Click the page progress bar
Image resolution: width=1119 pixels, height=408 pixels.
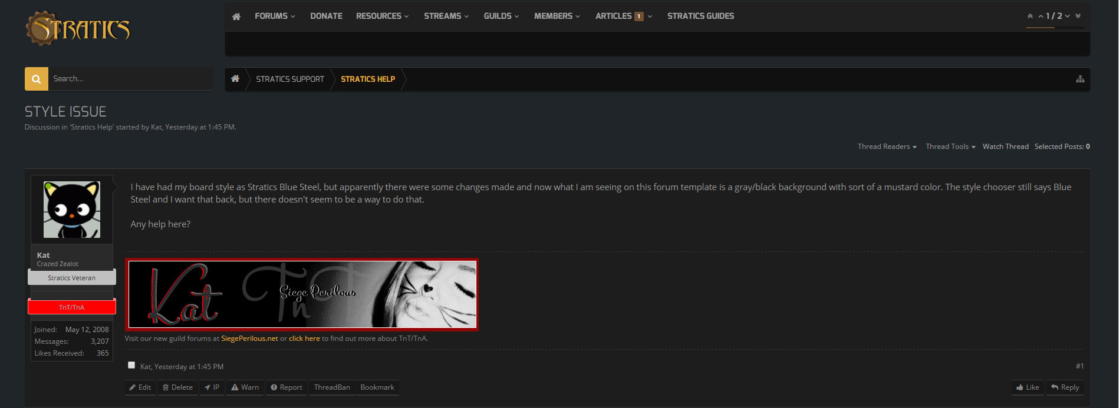1055,27
